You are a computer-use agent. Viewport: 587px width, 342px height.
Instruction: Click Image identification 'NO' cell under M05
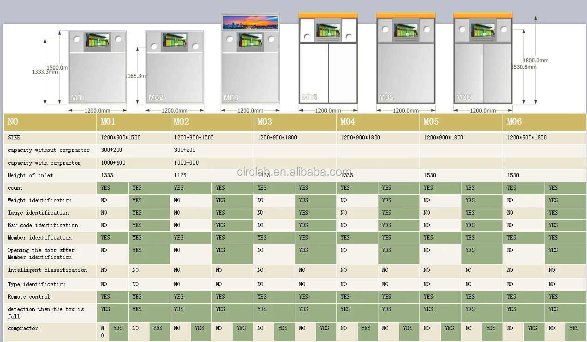(440, 213)
